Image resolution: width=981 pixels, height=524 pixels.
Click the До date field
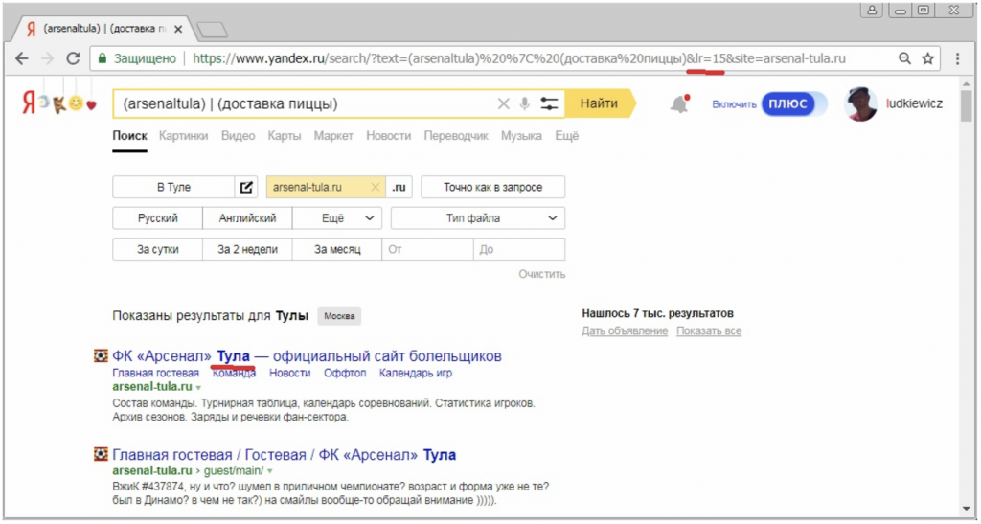coord(519,249)
